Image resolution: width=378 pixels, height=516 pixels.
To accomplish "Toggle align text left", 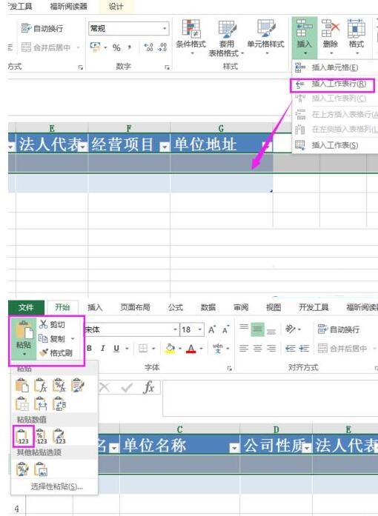I will (x=244, y=348).
